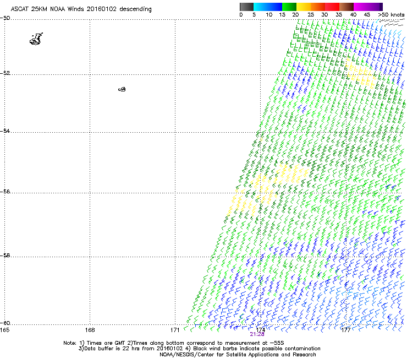Click the yellow 20-25 knots legend color
This screenshot has width=407, height=358.
[304, 7]
